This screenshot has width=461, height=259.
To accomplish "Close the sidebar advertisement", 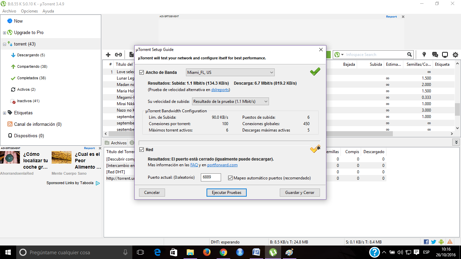I will point(100,148).
